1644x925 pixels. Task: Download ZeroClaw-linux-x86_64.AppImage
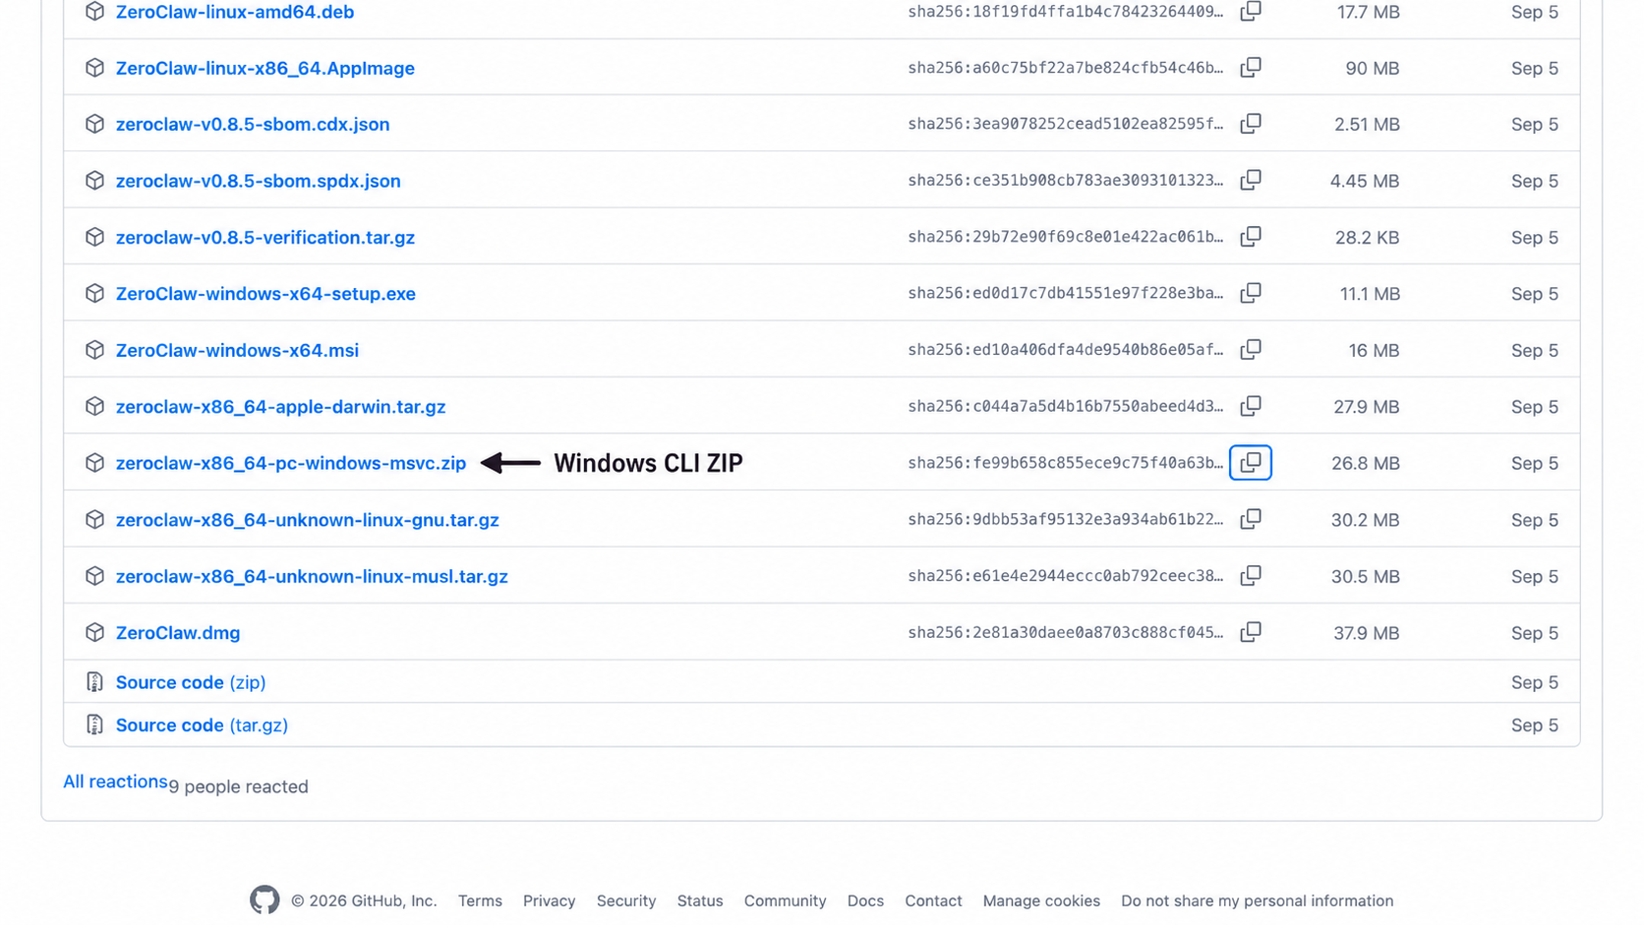pyautogui.click(x=265, y=68)
